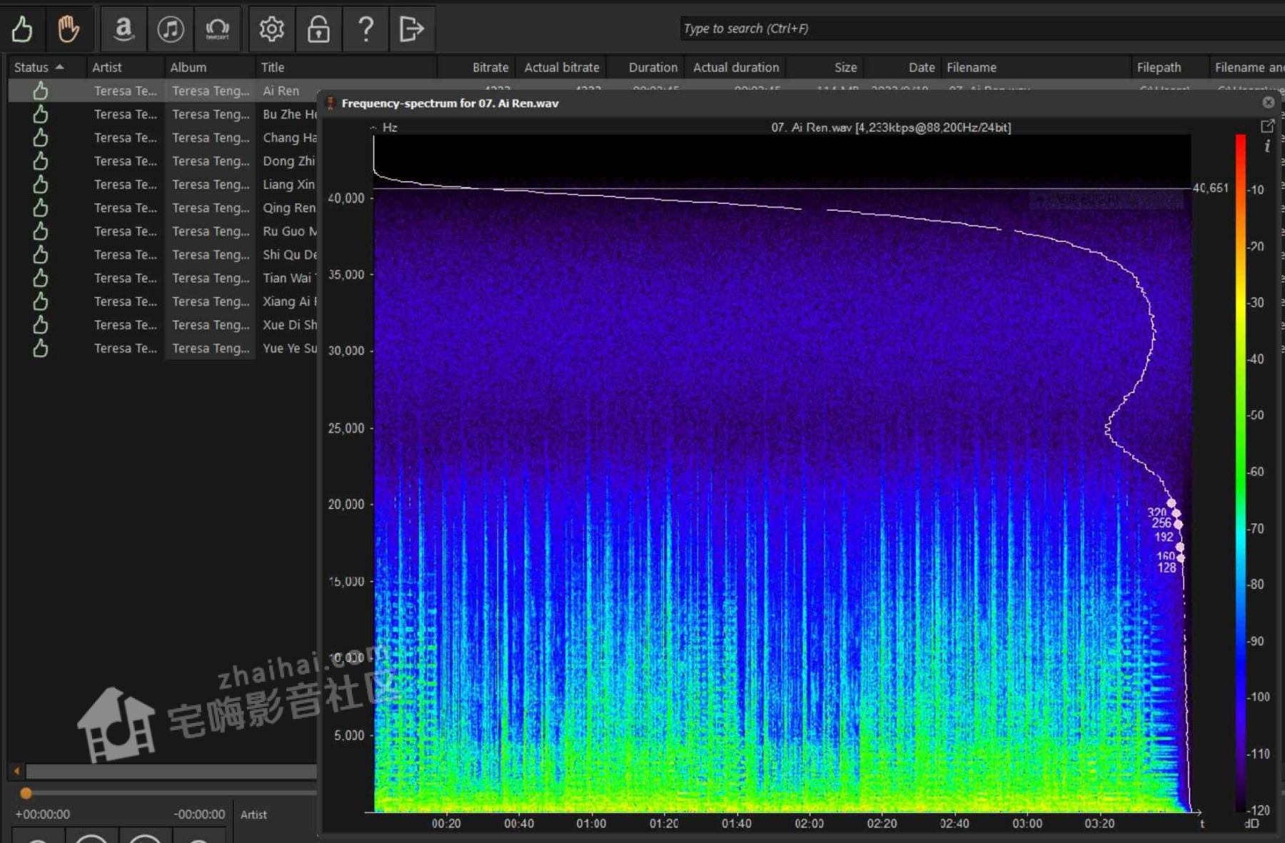Click the status thumbs-up icon for Dong Zhi row
Screen dimensions: 1285x843
click(x=41, y=161)
